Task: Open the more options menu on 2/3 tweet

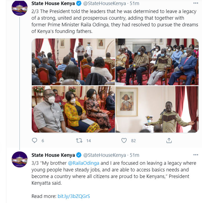Action: (196, 3)
